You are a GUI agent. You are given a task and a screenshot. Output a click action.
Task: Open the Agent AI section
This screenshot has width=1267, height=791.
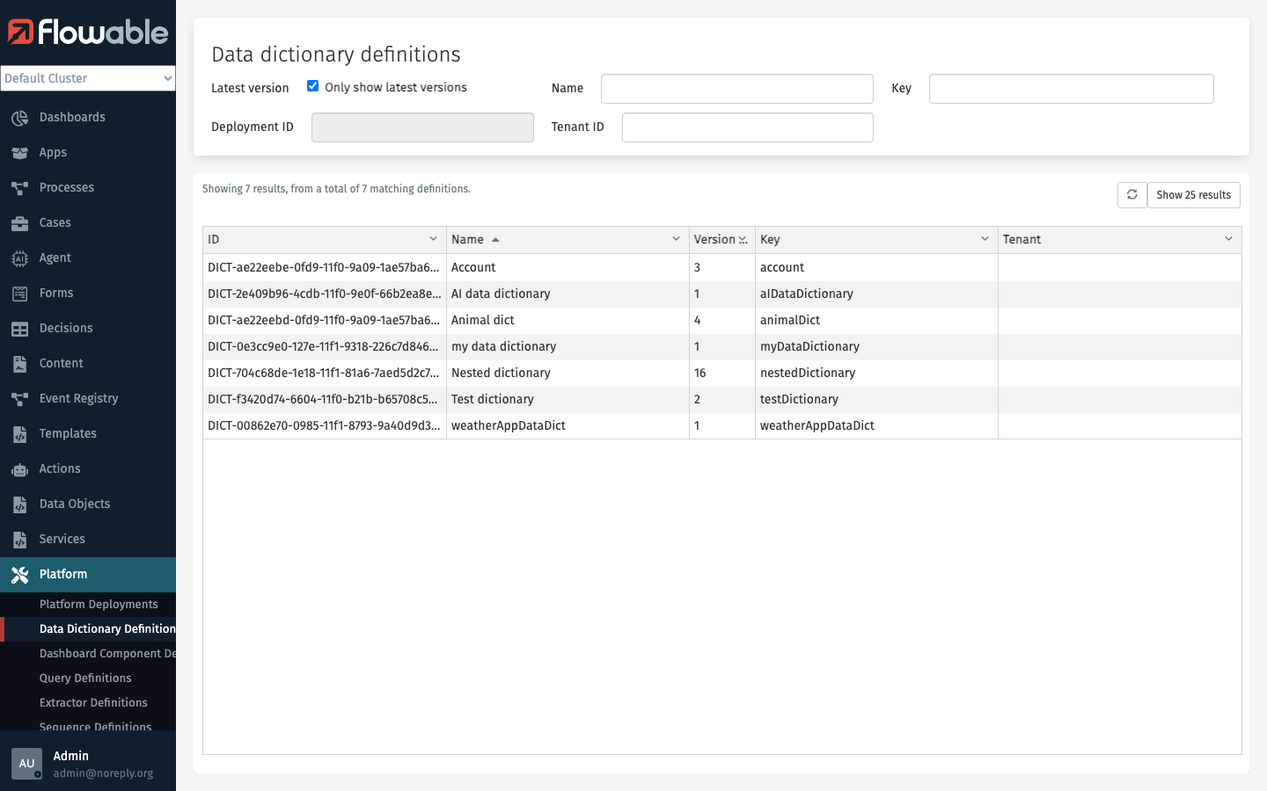coord(19,258)
